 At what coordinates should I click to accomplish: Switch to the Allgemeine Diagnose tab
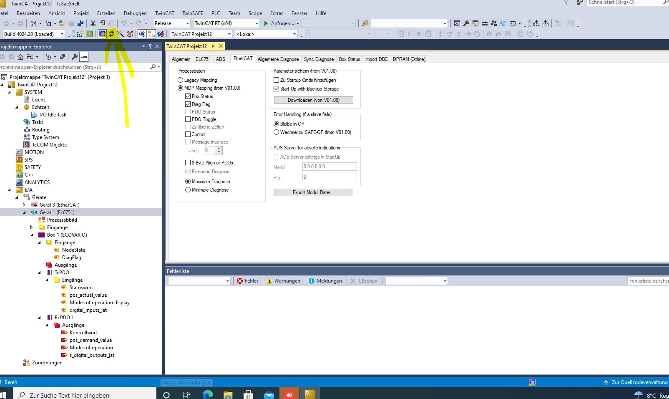point(278,59)
